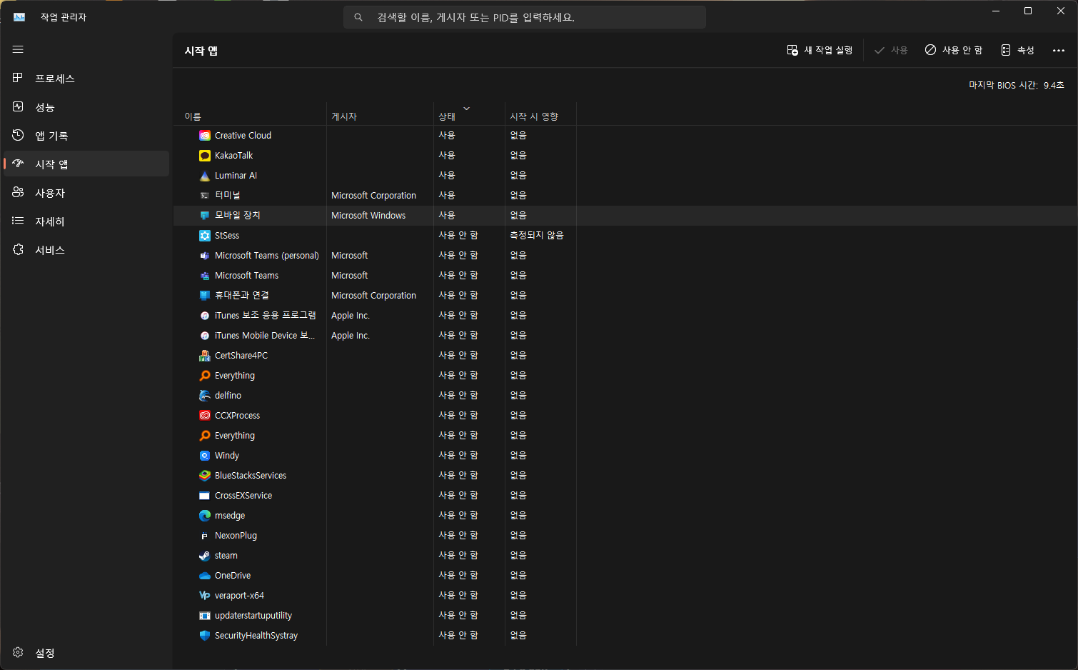
Task: Click the updaterstartuputility app icon
Action: tap(205, 616)
